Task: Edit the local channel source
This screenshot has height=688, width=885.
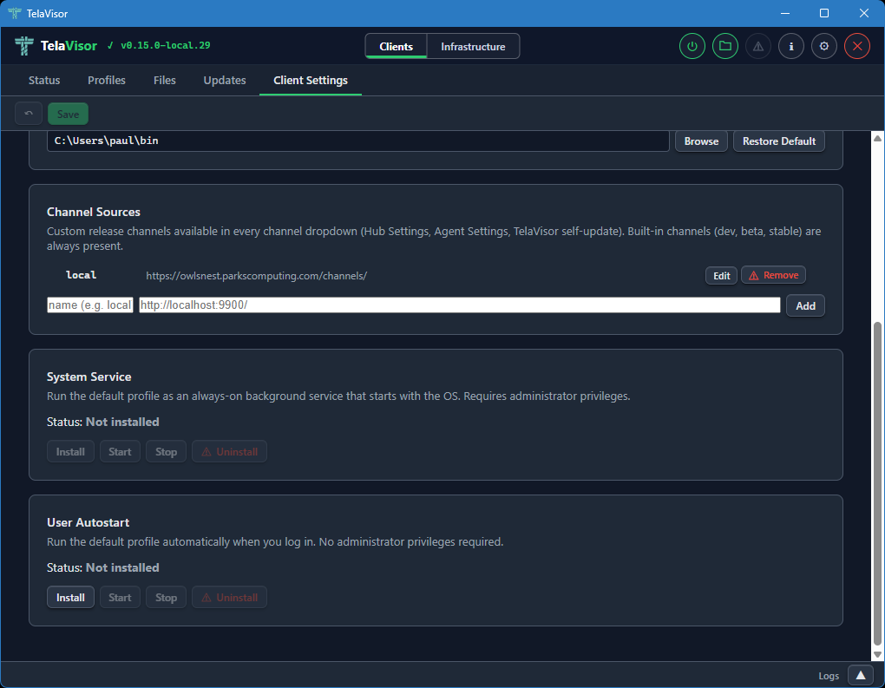Action: [x=721, y=275]
